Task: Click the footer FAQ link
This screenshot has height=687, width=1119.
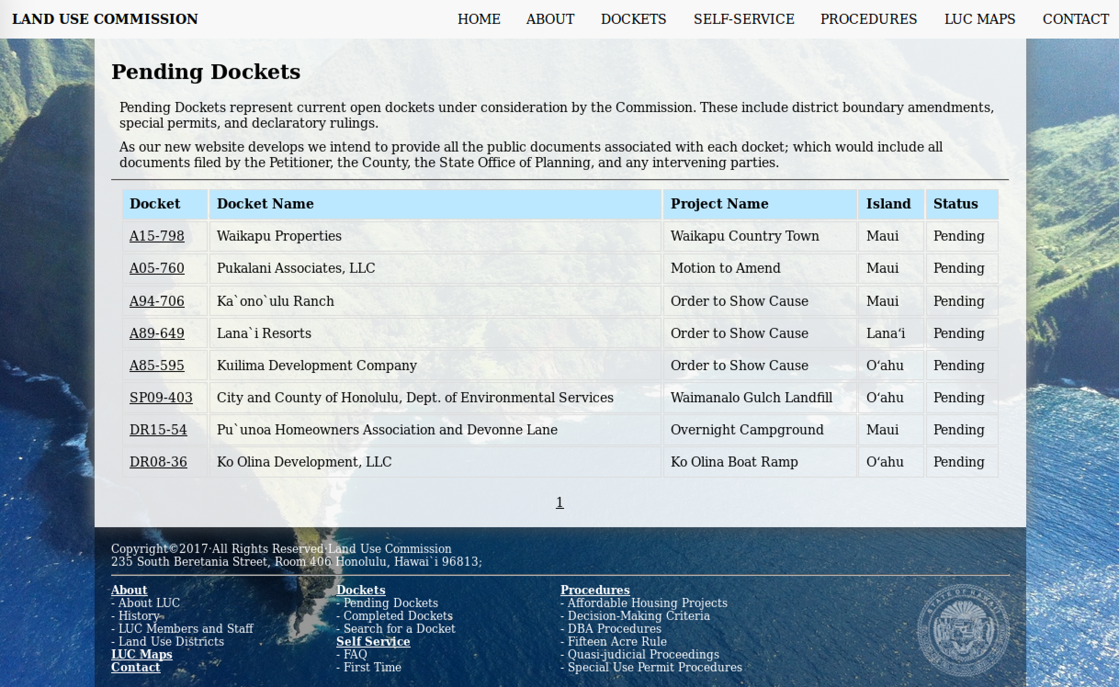Action: tap(355, 654)
